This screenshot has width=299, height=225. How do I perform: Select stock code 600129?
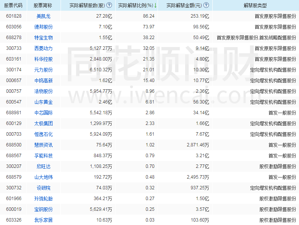14,123
